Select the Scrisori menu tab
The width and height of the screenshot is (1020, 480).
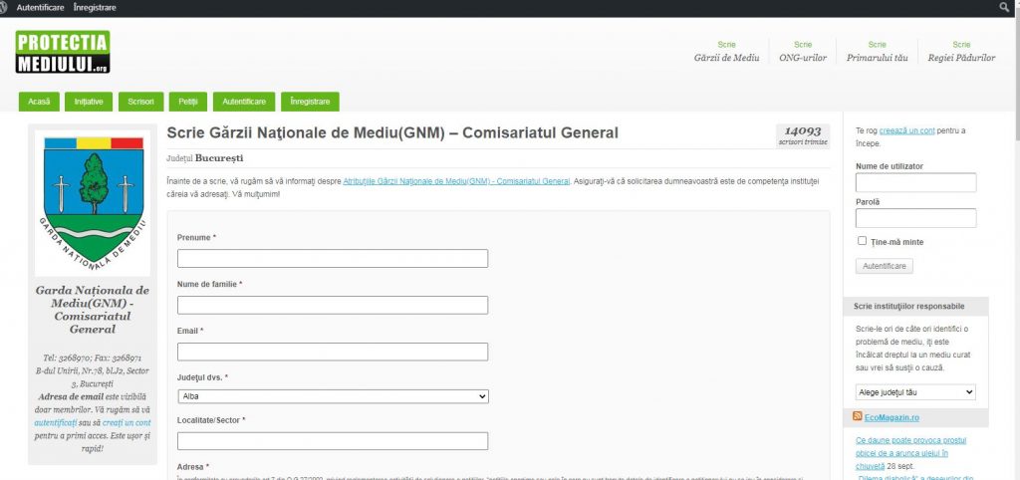pyautogui.click(x=140, y=102)
